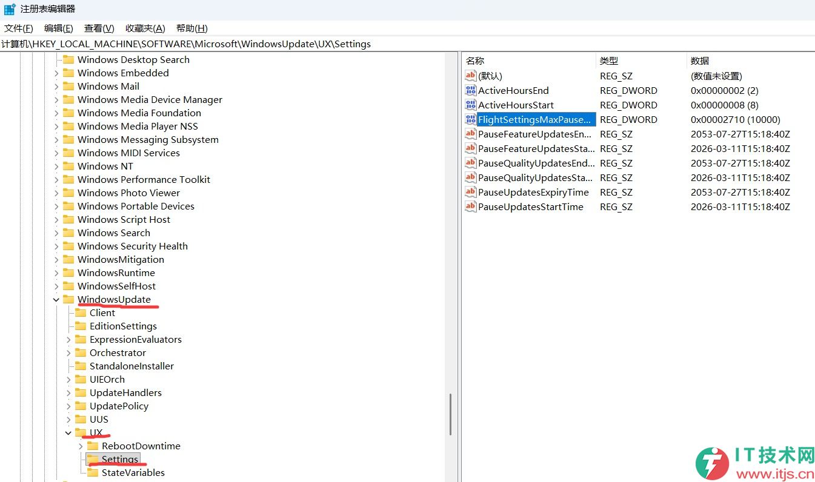Expand the Orchestrator key
Screen dimensions: 815x482
click(x=68, y=352)
